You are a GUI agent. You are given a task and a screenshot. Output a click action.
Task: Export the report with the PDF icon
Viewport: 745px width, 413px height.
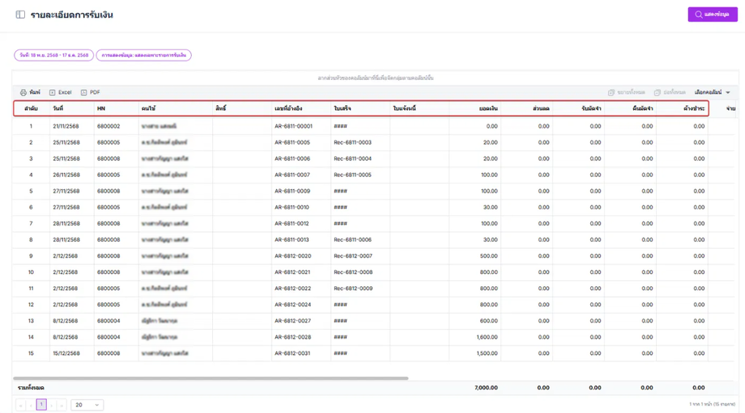pyautogui.click(x=83, y=93)
